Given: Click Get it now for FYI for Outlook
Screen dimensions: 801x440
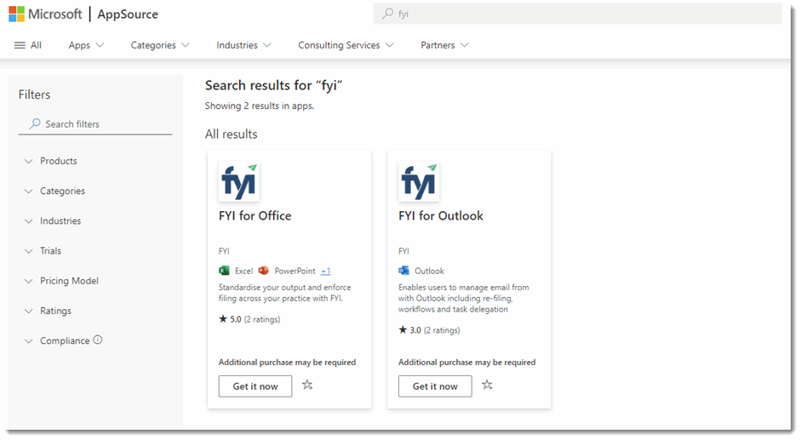Looking at the screenshot, I should (x=435, y=386).
